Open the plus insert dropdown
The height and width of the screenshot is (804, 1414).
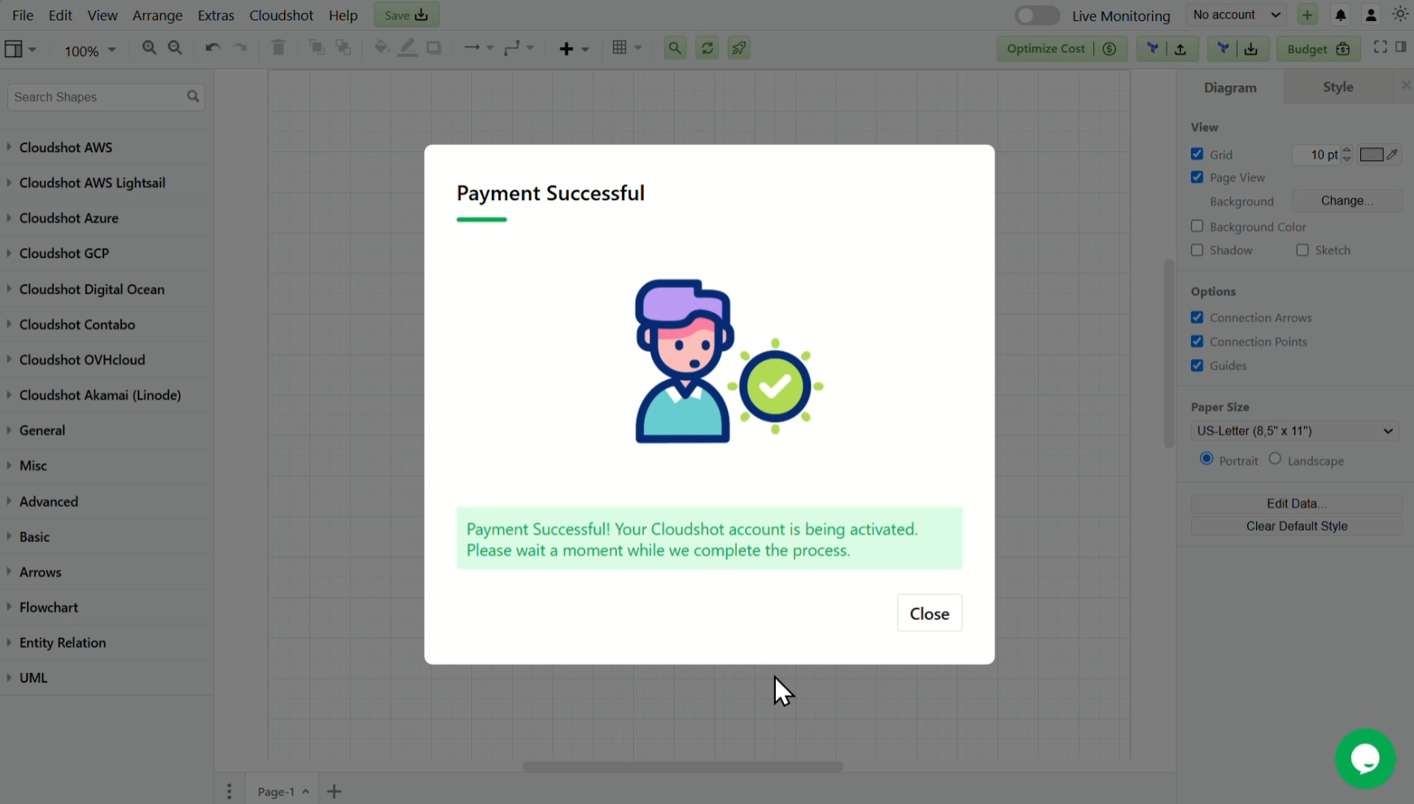pos(574,49)
